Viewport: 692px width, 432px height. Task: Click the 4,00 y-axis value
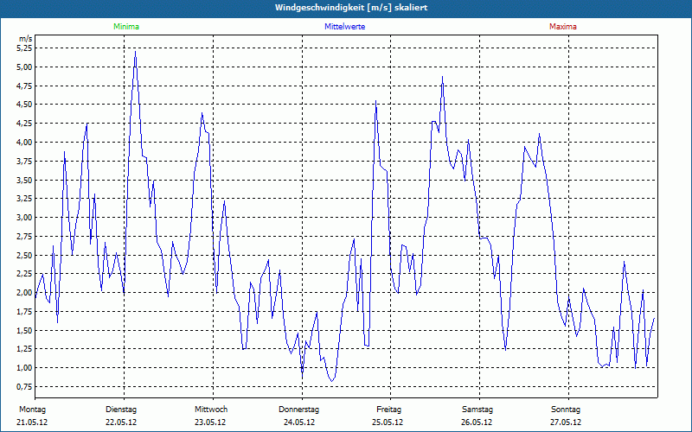click(24, 142)
